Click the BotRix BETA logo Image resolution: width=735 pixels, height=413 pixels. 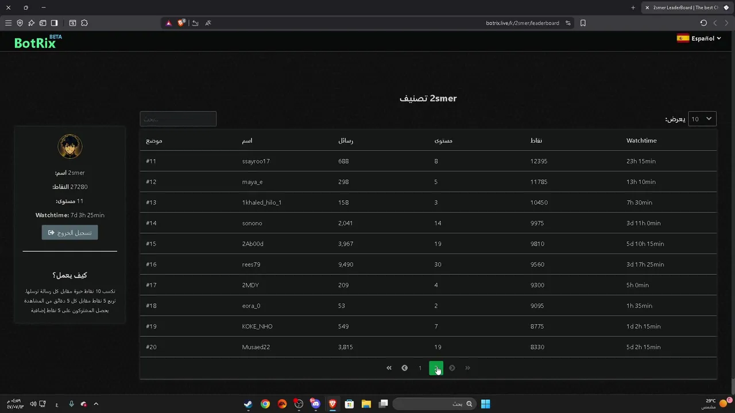click(x=38, y=42)
